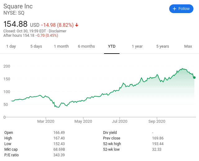Viewport: 199px width, 161px height.
Task: Click the P/E ratio value 343.39
Action: [59, 155]
